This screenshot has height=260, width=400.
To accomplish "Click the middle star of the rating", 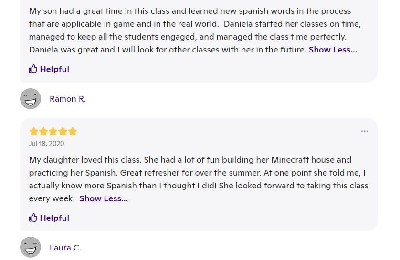I will click(x=53, y=131).
